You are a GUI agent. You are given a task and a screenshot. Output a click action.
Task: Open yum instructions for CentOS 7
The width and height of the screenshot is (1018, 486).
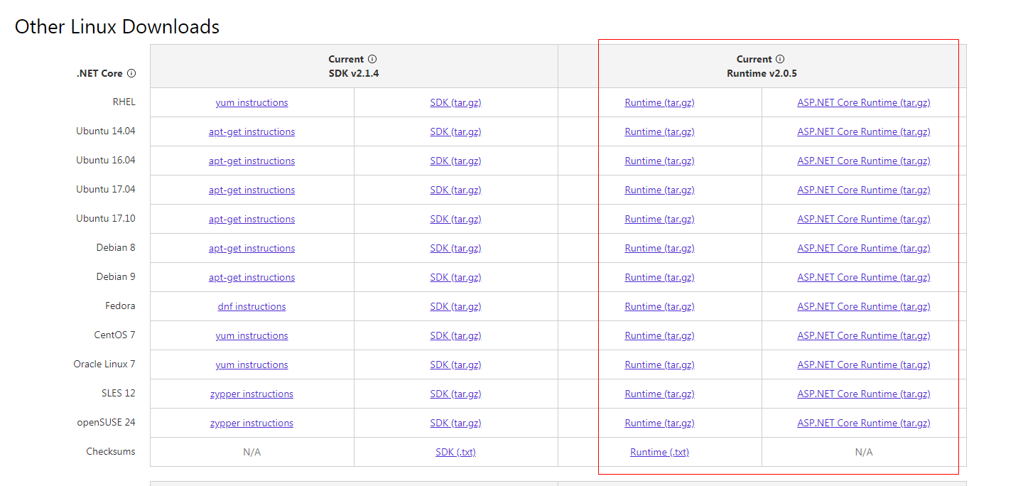(252, 335)
